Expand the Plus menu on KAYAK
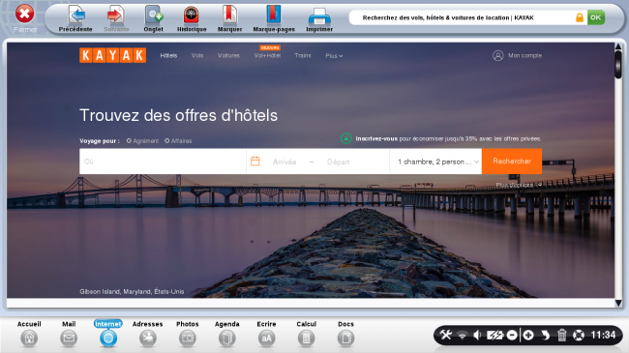 (x=334, y=56)
